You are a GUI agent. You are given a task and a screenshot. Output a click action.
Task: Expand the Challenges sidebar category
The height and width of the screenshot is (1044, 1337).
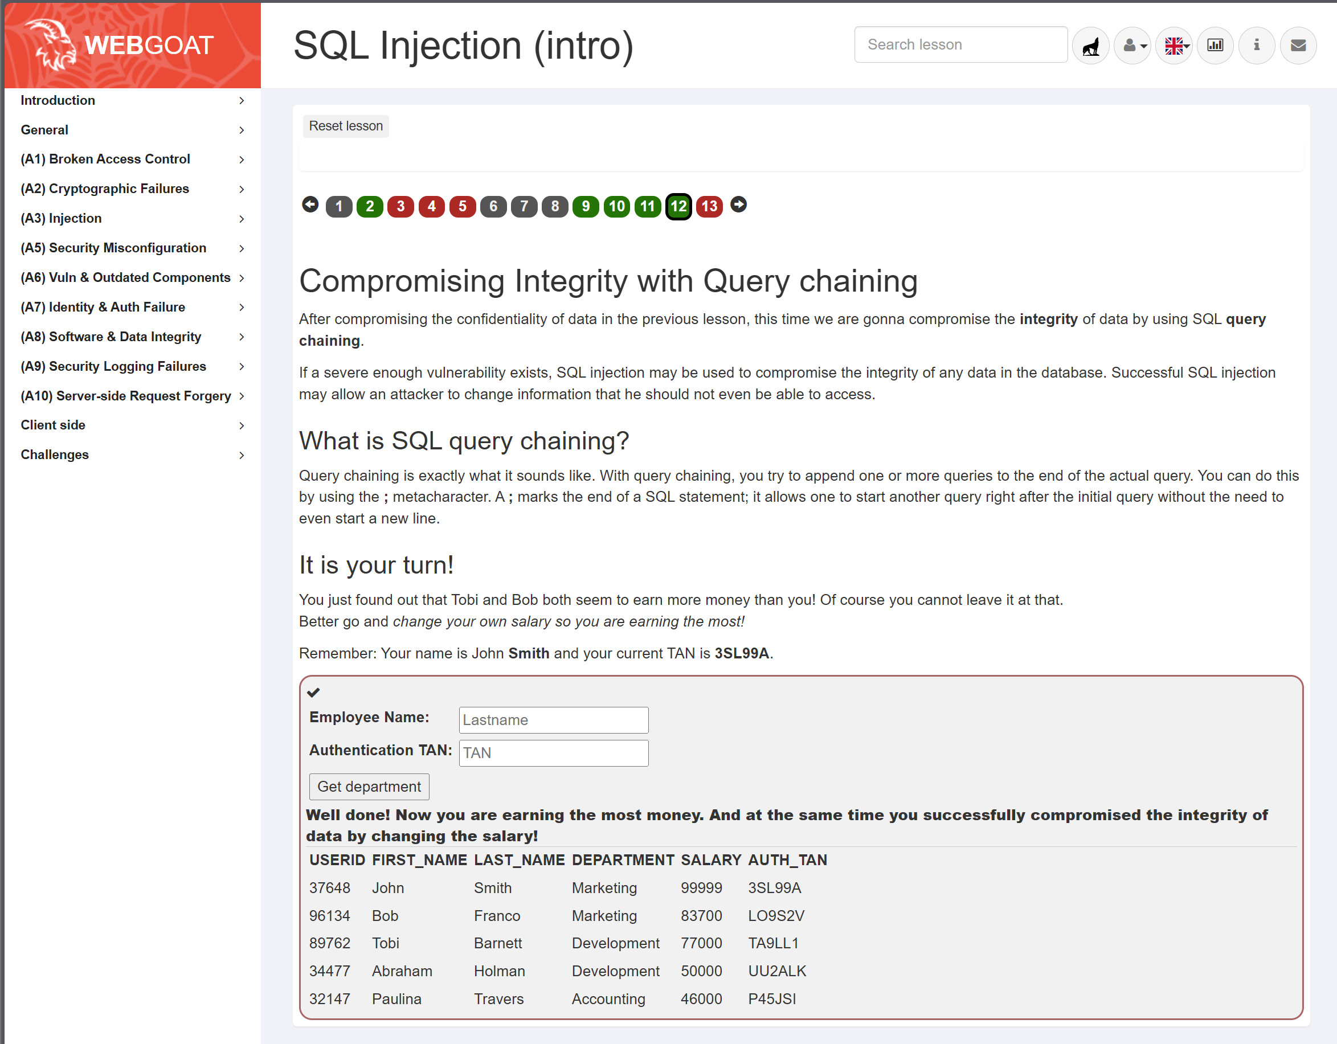[x=132, y=455]
